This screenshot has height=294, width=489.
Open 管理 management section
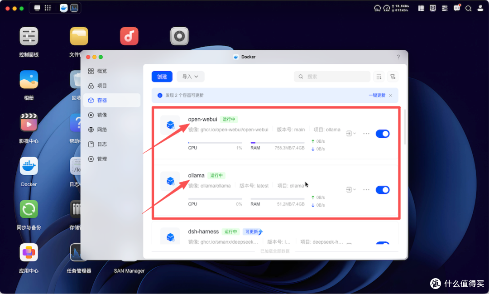[x=112, y=159]
